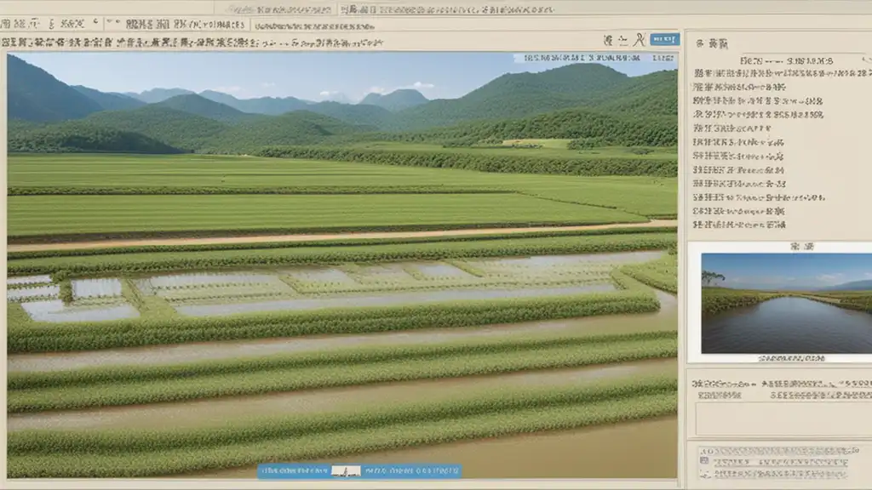Select the last row in the right panel list
Viewport: 872px width, 490px height.
(x=739, y=225)
